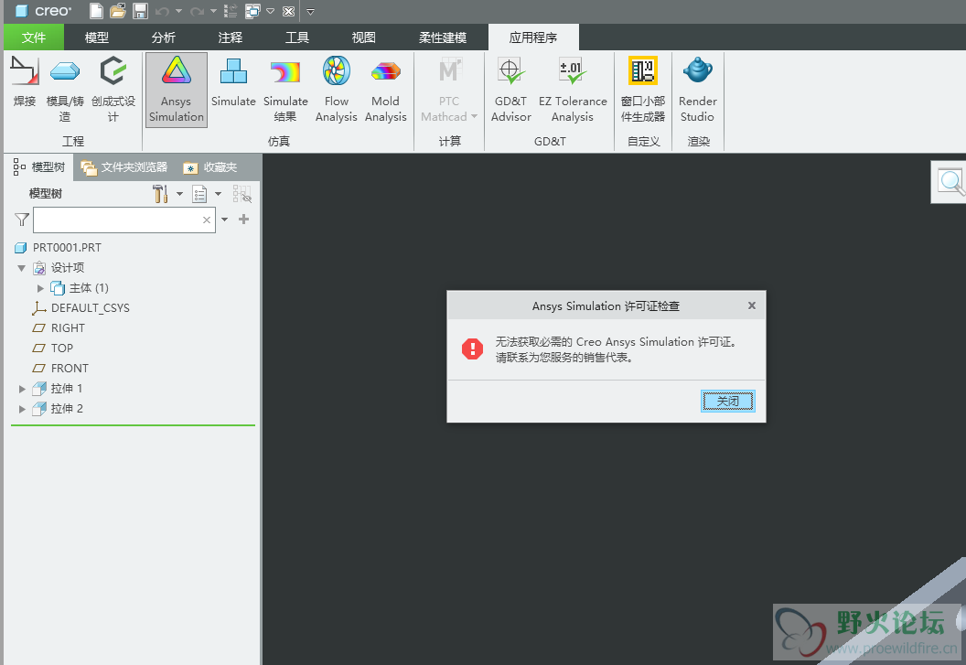This screenshot has height=665, width=966.
Task: Open windows list dropdown arrow
Action: click(270, 11)
